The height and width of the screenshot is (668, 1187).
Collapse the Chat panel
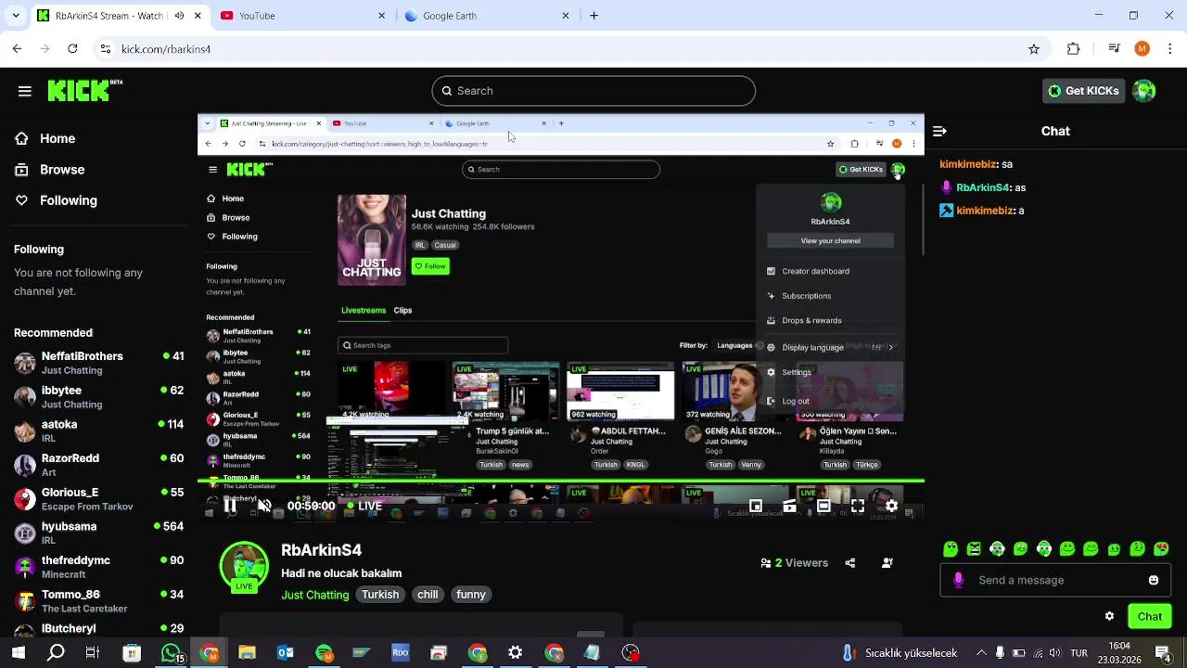tap(939, 132)
